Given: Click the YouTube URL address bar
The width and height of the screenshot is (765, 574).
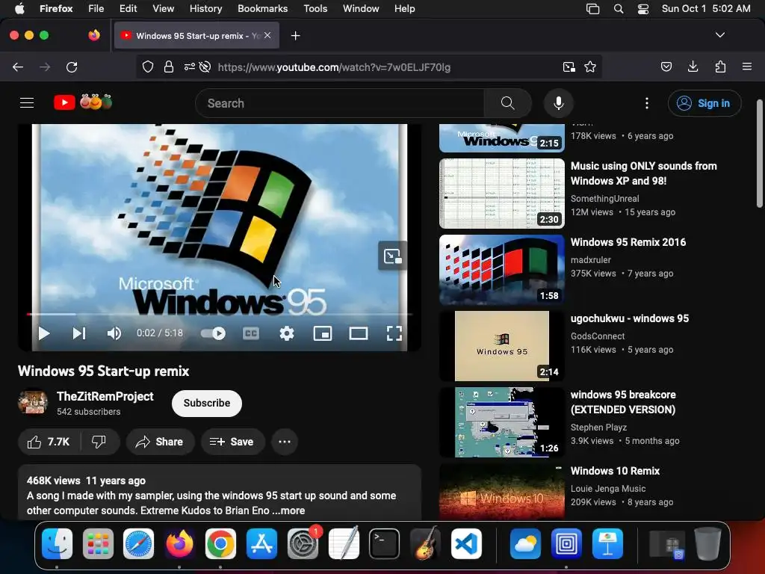Looking at the screenshot, I should click(334, 67).
